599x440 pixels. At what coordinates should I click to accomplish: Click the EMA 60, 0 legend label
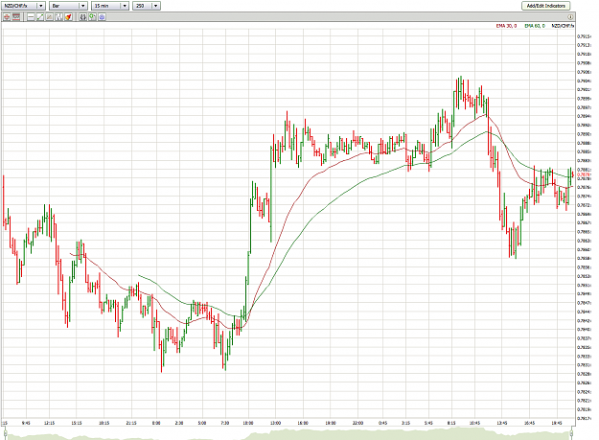(535, 26)
